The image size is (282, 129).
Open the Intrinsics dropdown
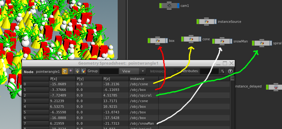pyautogui.click(x=164, y=71)
